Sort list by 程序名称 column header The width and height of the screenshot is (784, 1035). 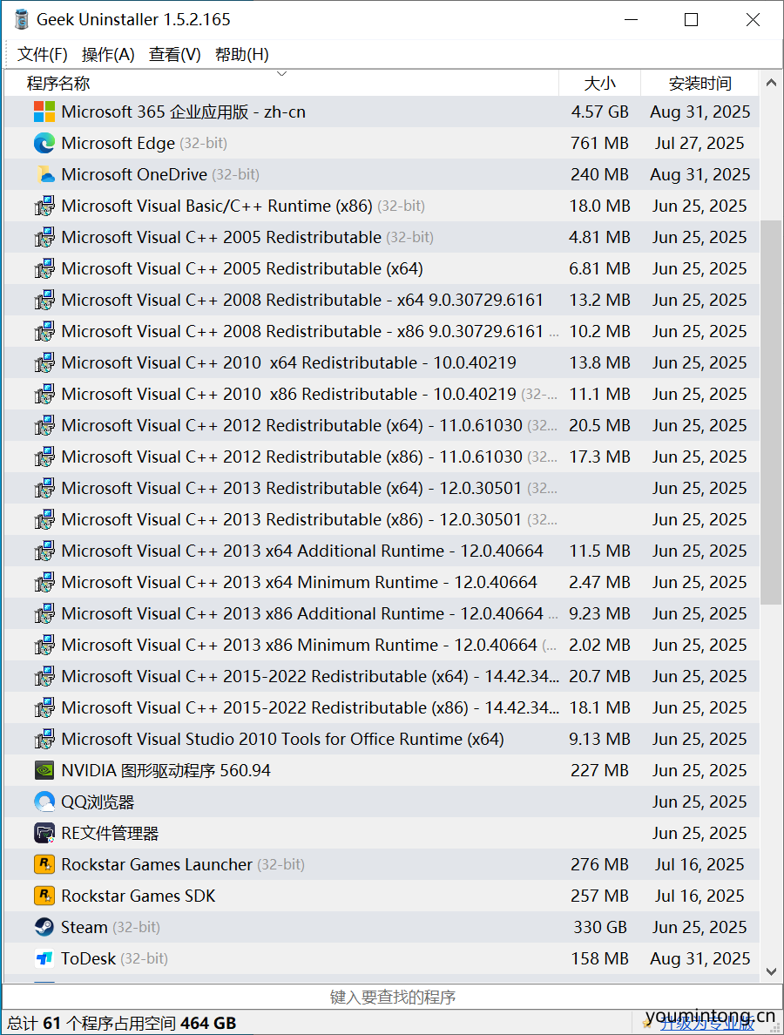coord(281,83)
